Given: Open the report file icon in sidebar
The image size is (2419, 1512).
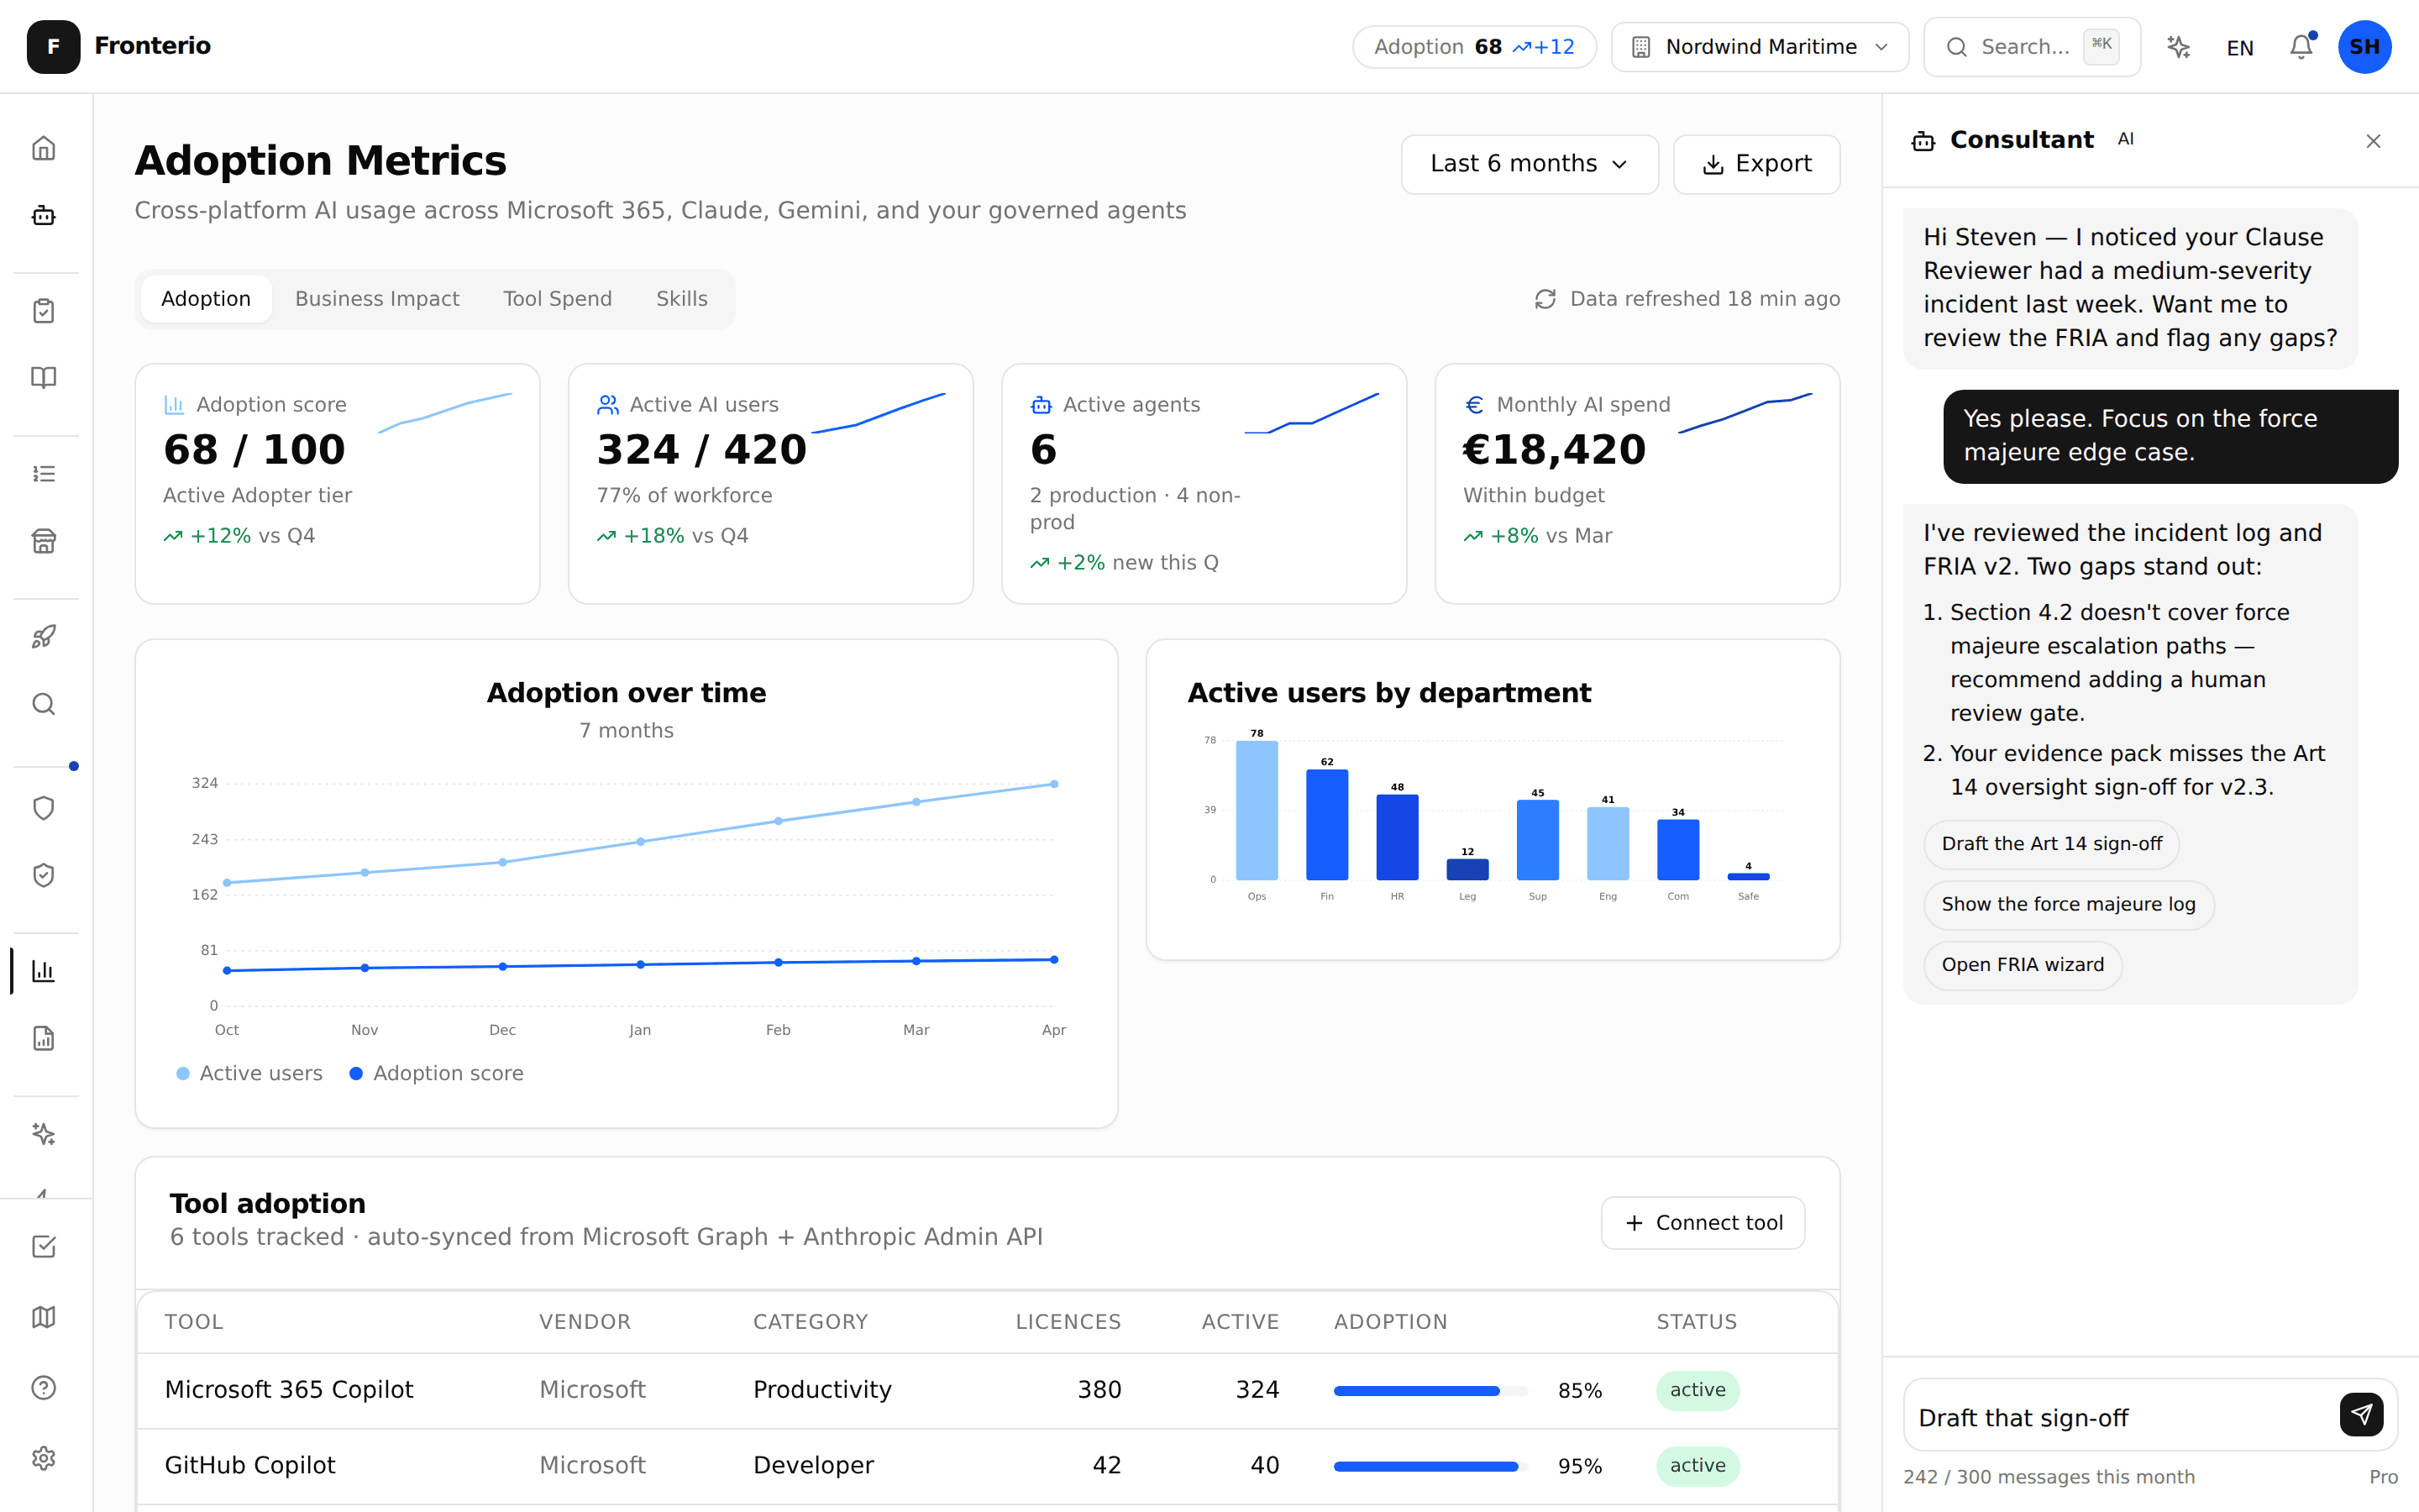Looking at the screenshot, I should point(44,1038).
